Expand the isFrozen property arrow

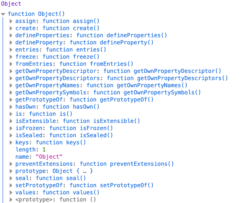[x=11, y=128]
